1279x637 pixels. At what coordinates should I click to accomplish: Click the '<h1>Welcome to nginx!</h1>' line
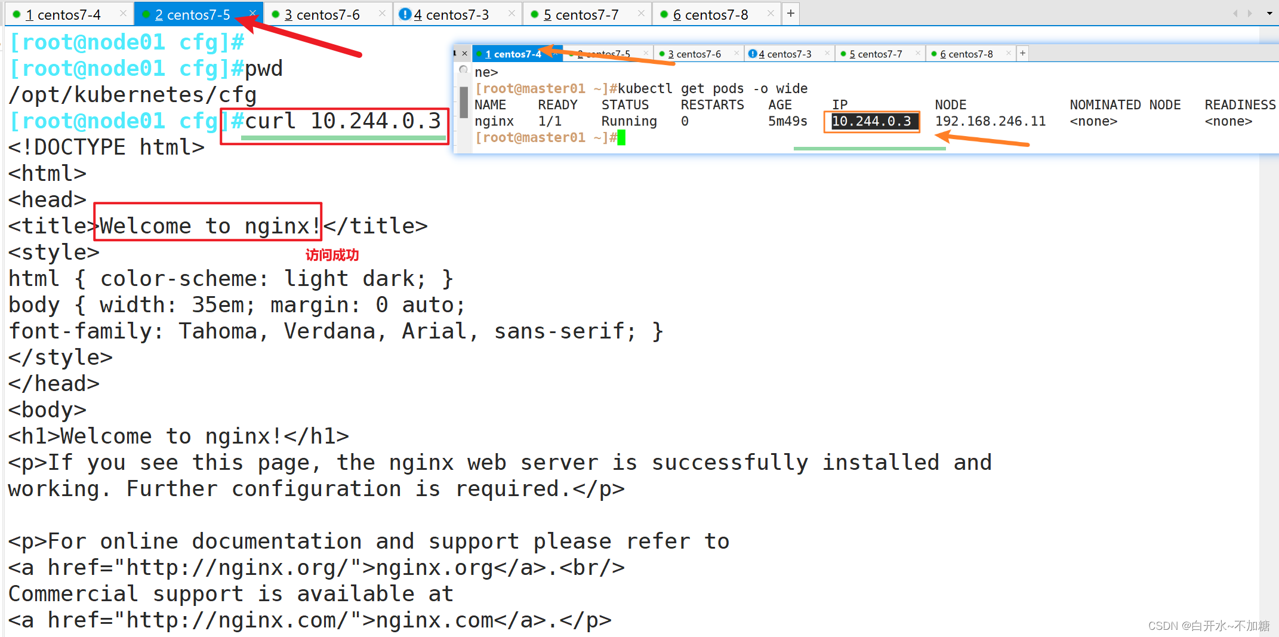(x=178, y=436)
